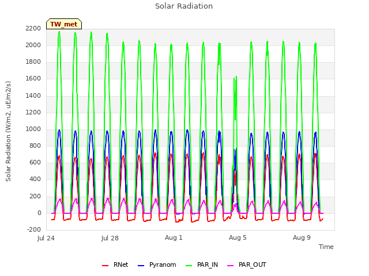Click the Aug 1 x-axis tick label
Image resolution: width=369 pixels, height=276 pixels.
(174, 237)
